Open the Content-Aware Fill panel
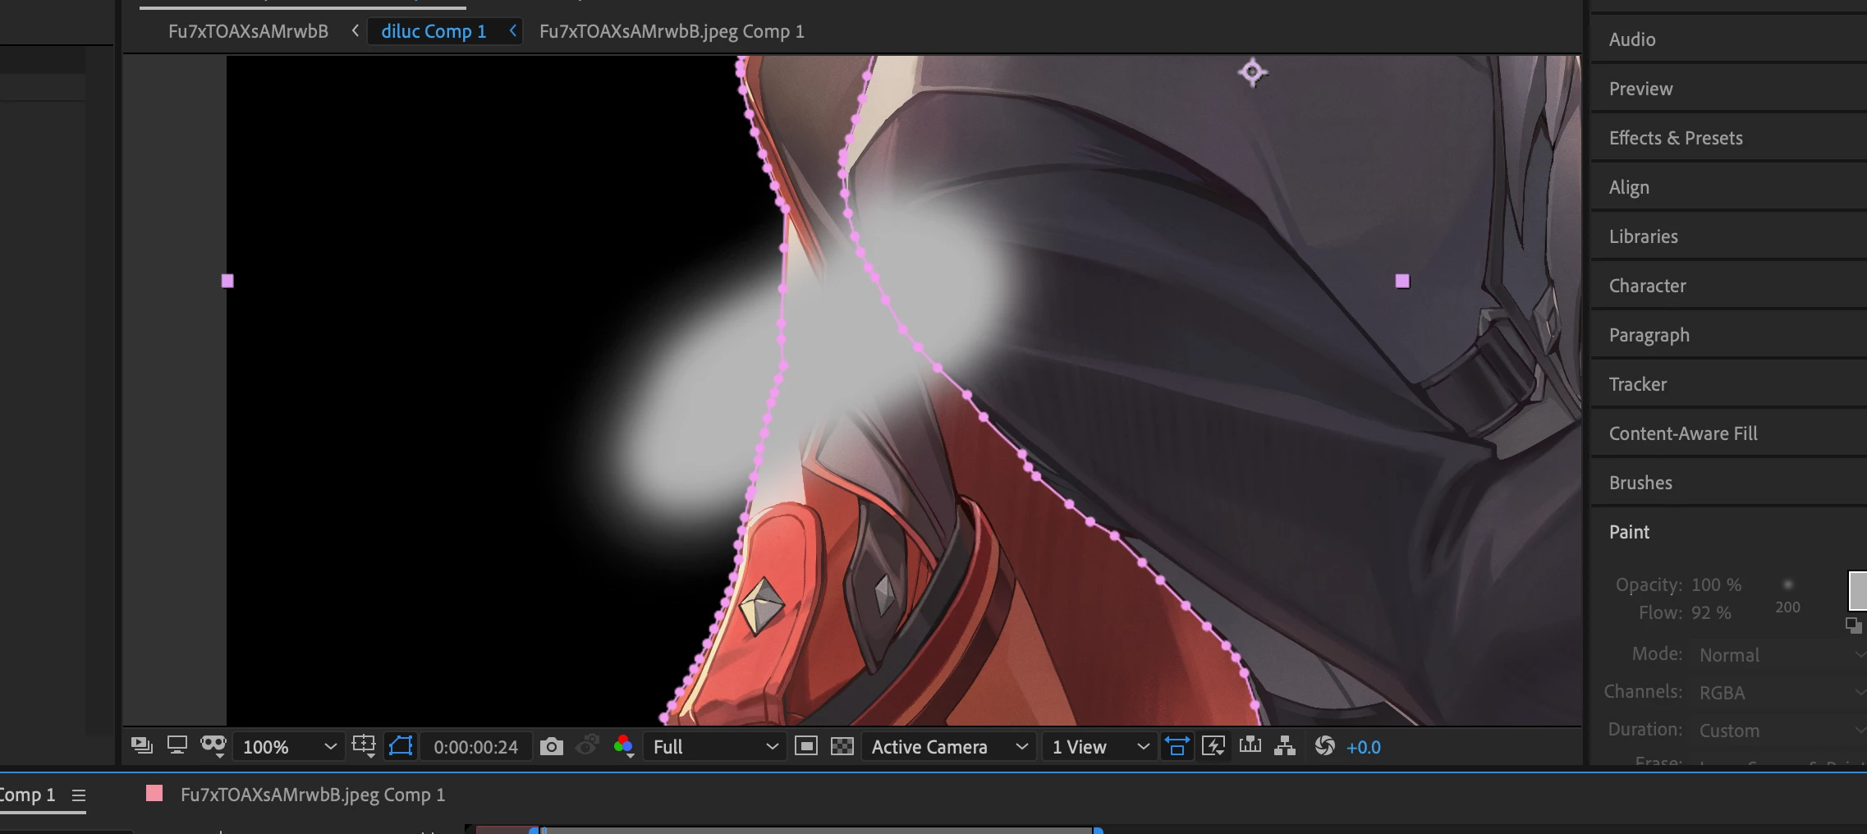 pyautogui.click(x=1728, y=433)
